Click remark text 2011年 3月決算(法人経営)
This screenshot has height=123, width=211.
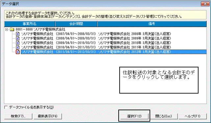(151, 47)
